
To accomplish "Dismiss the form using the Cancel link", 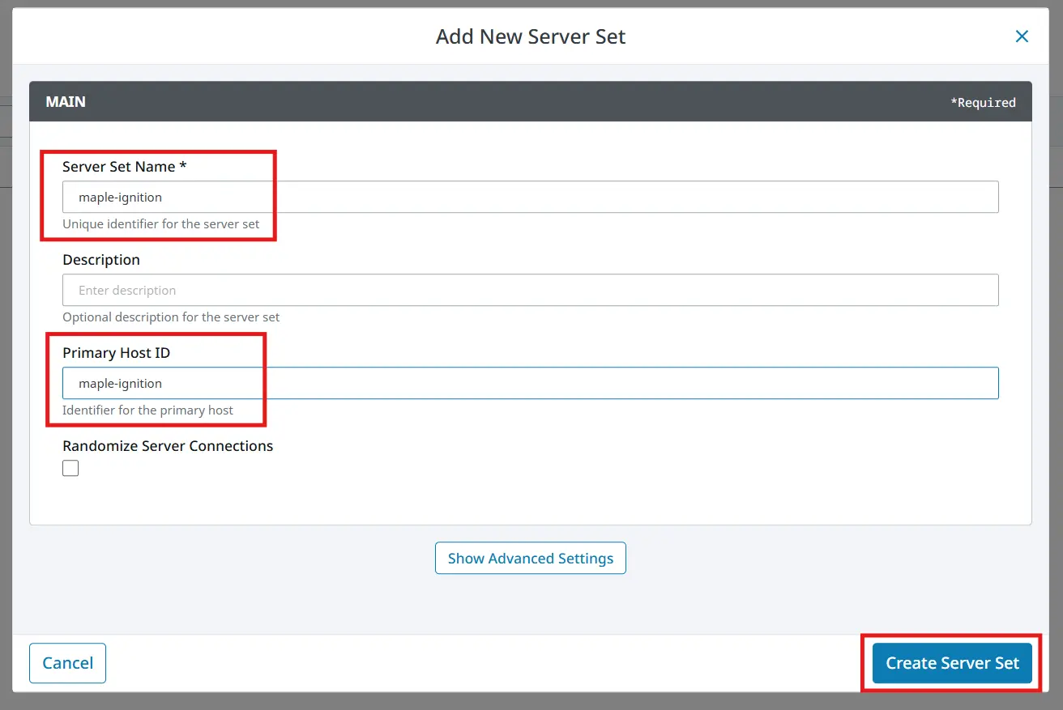I will (x=67, y=662).
